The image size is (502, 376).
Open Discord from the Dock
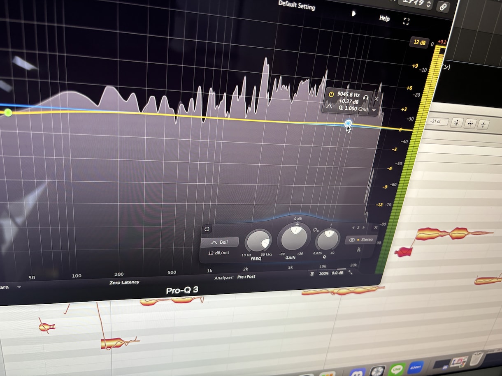[358, 373]
